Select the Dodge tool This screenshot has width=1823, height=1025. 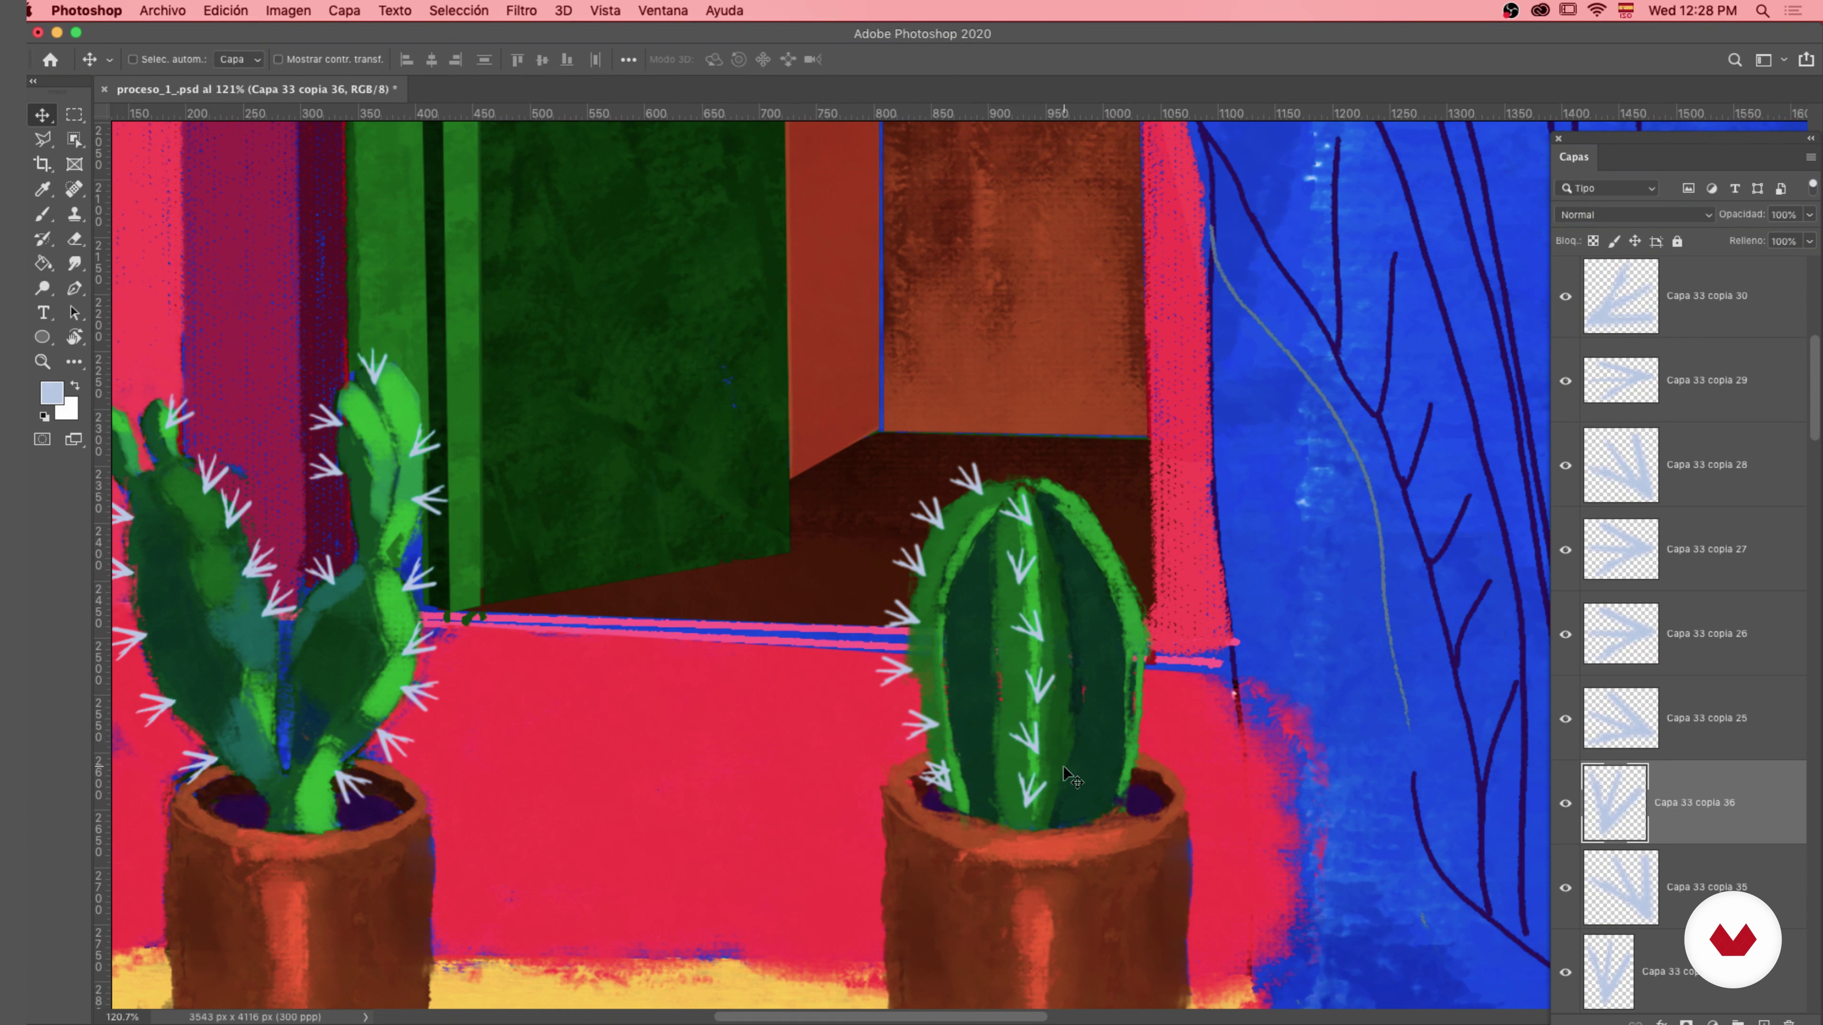tap(42, 288)
